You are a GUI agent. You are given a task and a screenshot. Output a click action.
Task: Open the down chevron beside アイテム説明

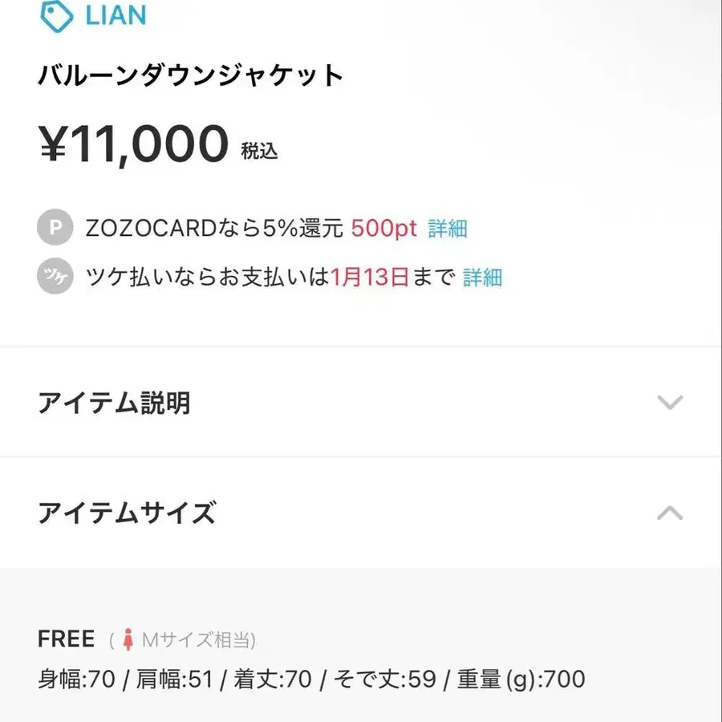point(670,404)
